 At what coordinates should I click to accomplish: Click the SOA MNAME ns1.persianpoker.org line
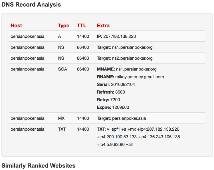point(127,69)
